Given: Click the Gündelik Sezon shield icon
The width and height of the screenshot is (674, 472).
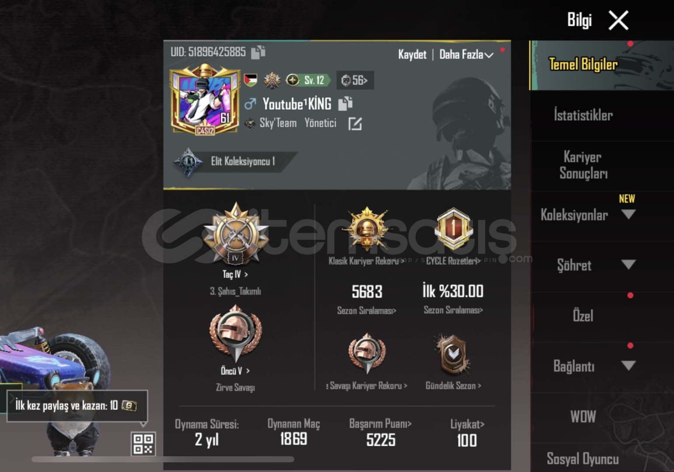Looking at the screenshot, I should click(x=453, y=354).
